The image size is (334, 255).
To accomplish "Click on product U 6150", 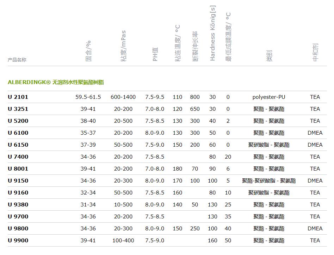I will 18,145.
